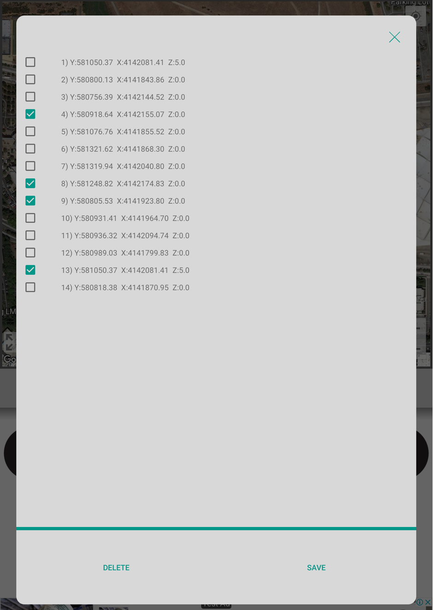Dismiss the bottom ad banner

click(428, 602)
